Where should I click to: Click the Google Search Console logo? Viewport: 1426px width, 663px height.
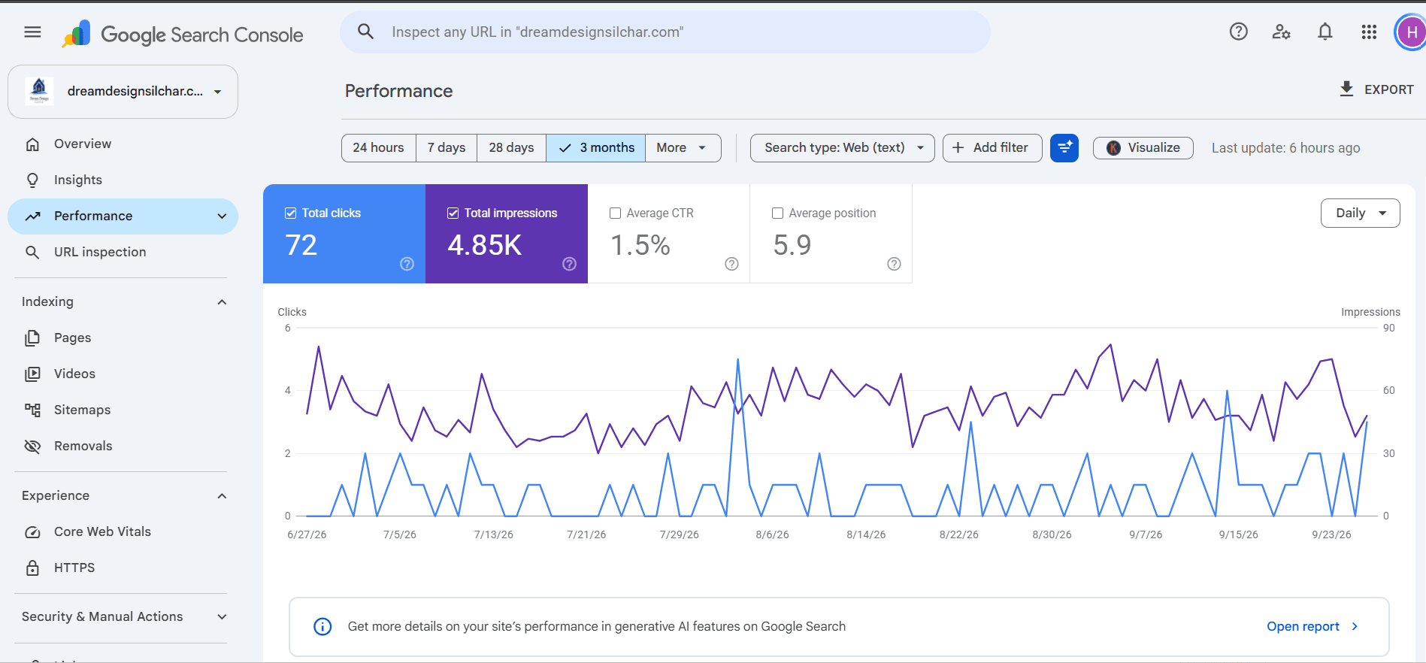click(x=183, y=35)
